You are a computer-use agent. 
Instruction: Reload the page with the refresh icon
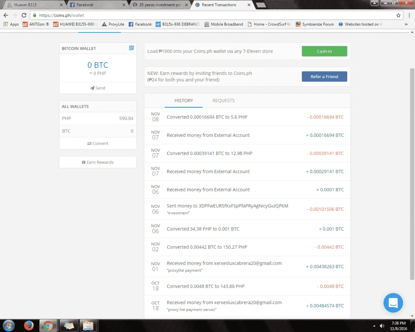click(x=24, y=15)
